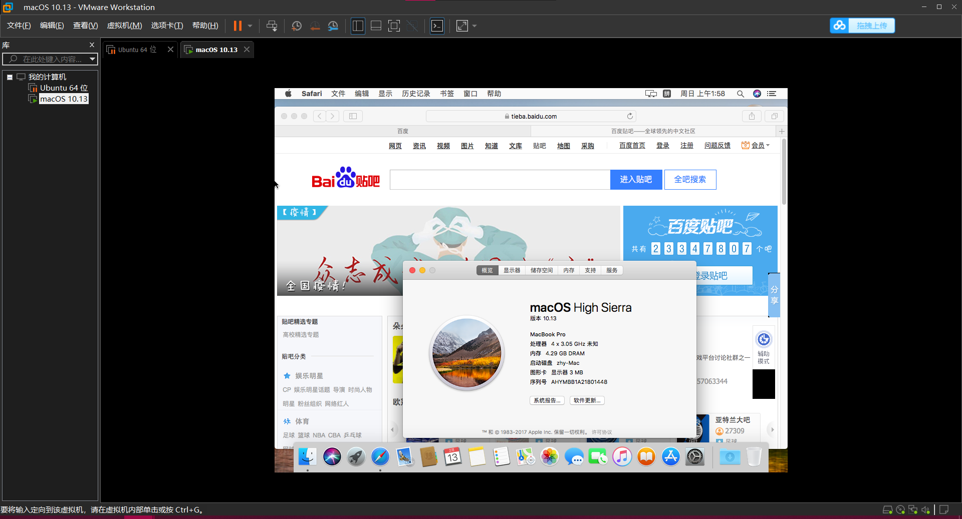Image resolution: width=962 pixels, height=519 pixels.
Task: Open the library search dropdown arrow
Action: 92,59
